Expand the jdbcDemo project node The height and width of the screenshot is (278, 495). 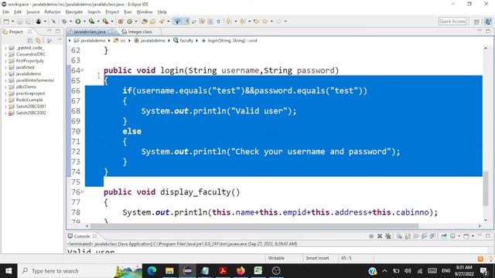point(5,86)
